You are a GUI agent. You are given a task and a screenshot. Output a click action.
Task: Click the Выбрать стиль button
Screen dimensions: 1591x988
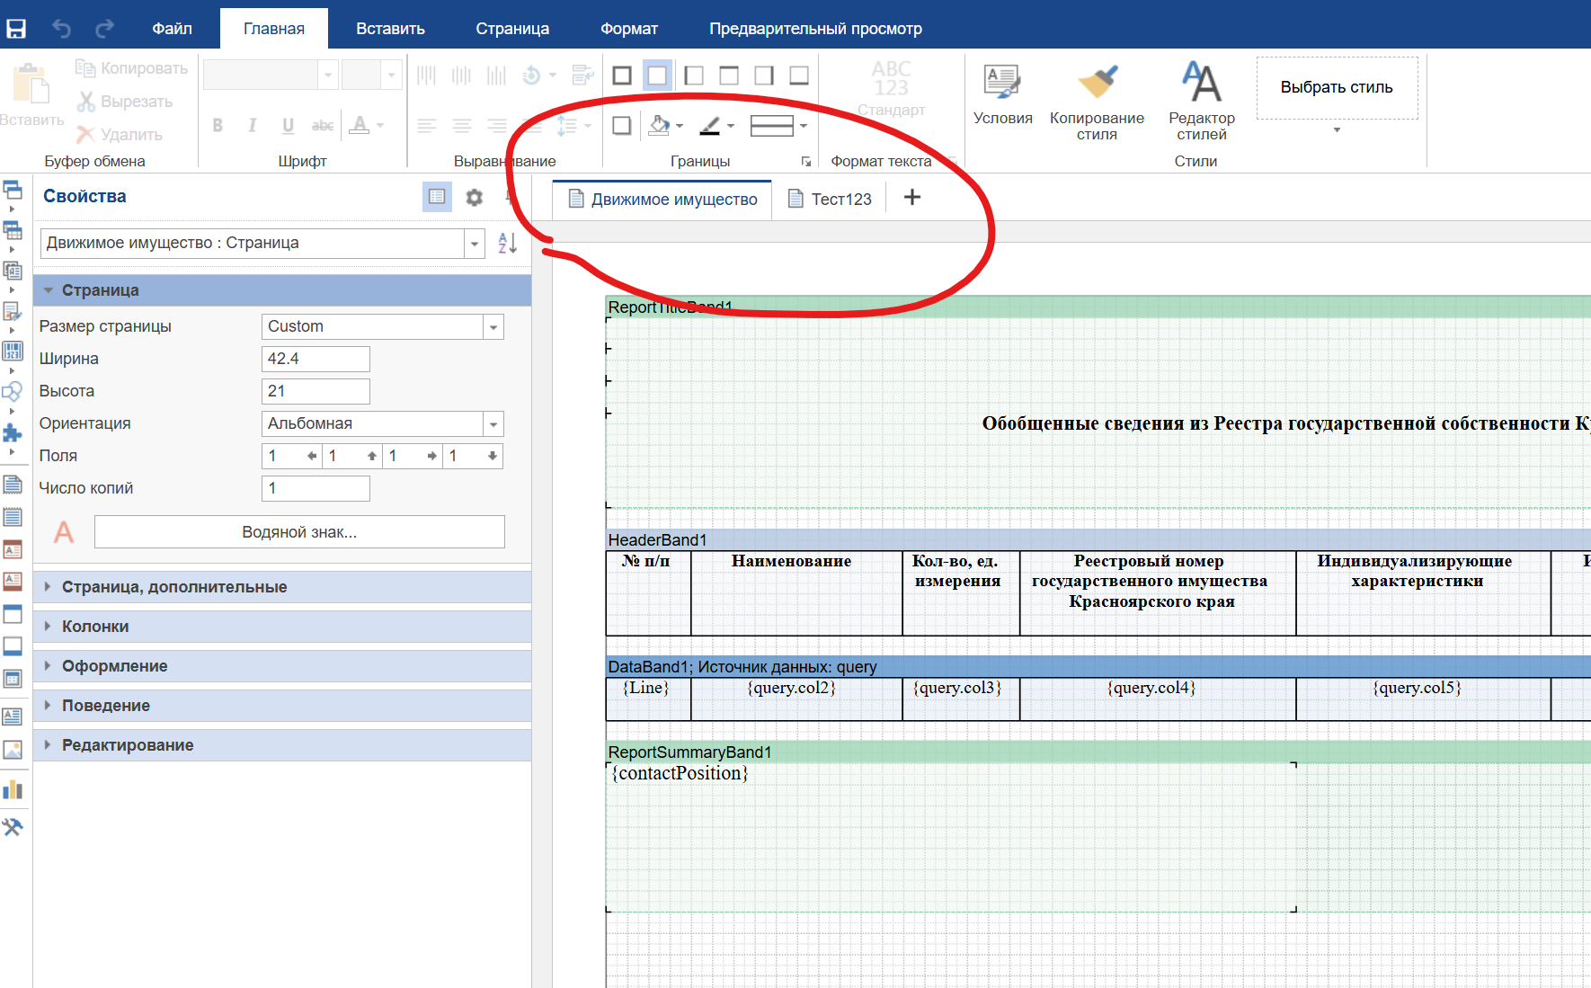1337,88
